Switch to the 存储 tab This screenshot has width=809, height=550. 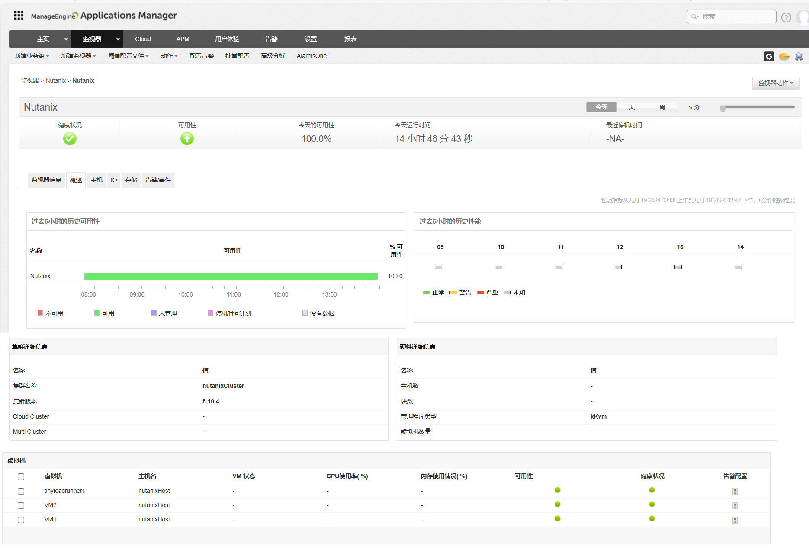[131, 180]
